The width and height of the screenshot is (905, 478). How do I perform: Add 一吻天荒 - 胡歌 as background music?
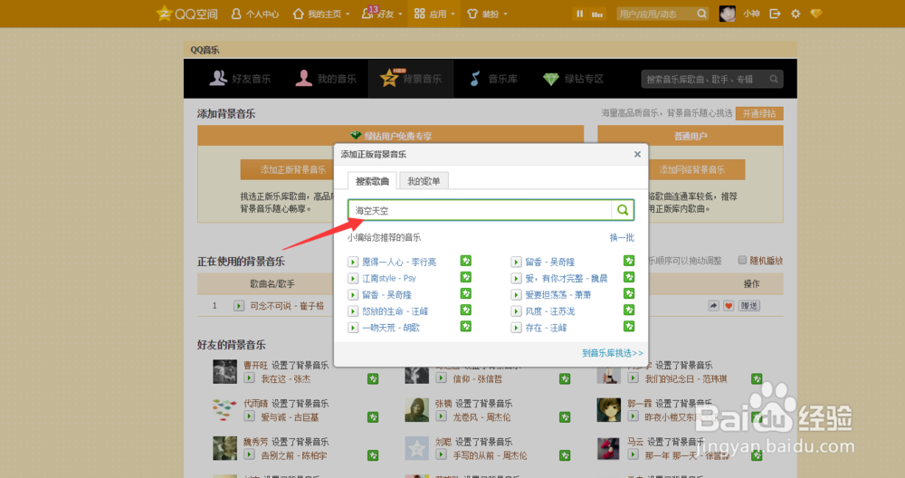[466, 326]
